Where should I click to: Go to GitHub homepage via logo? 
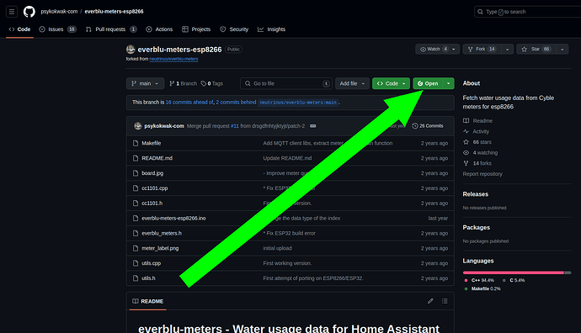[x=29, y=12]
